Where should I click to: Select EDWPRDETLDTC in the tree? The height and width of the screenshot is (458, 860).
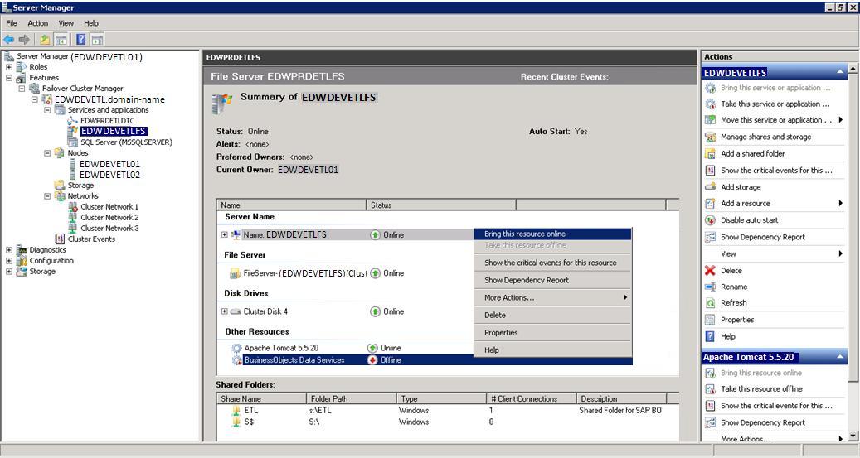coord(108,121)
